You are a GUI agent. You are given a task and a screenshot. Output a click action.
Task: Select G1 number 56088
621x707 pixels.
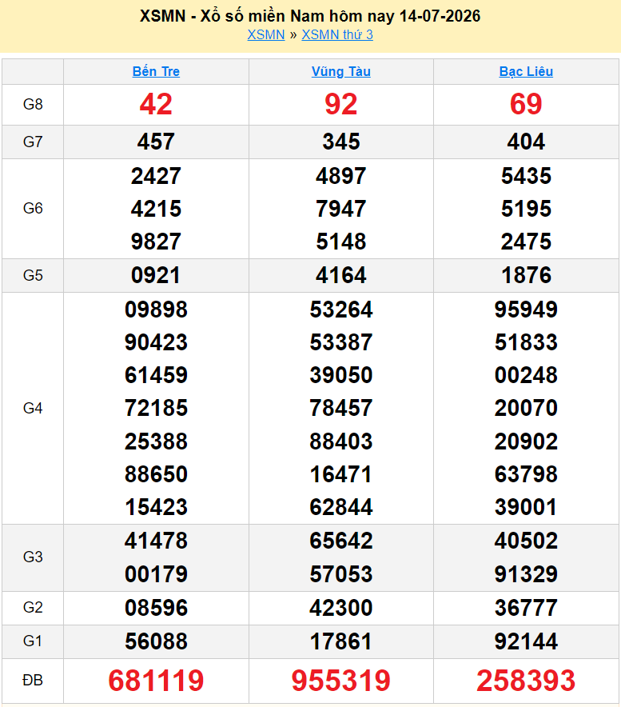pyautogui.click(x=156, y=641)
